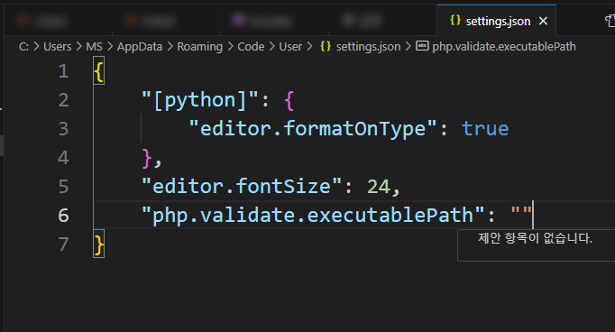Viewport: 615px width, 332px height.
Task: Switch to the second blurred editor tab
Action: (166, 21)
